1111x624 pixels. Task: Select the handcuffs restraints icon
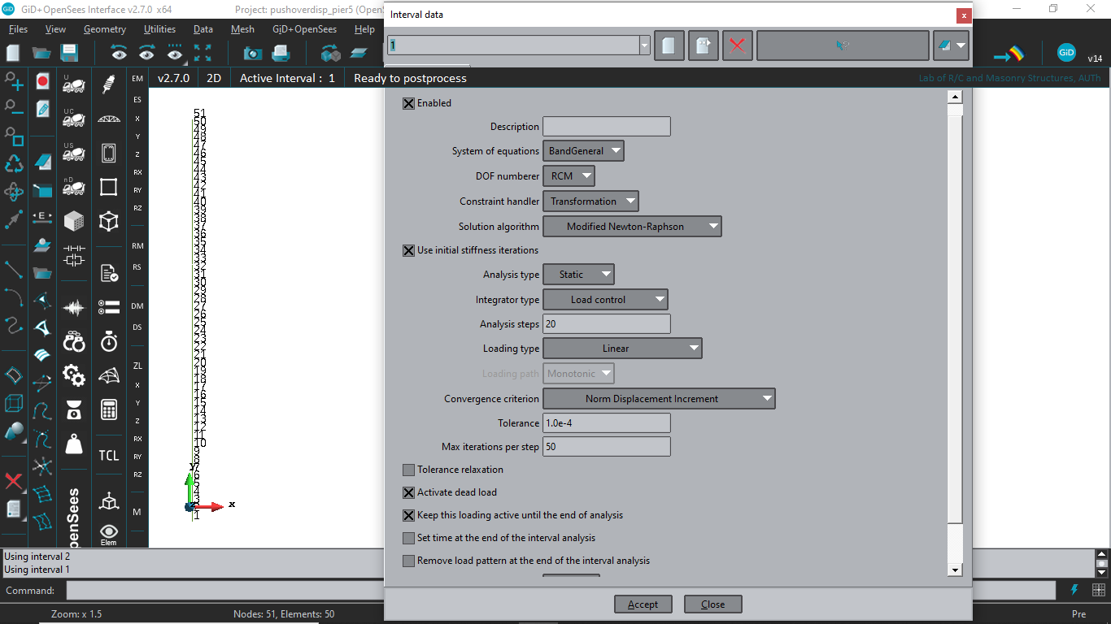click(x=73, y=340)
